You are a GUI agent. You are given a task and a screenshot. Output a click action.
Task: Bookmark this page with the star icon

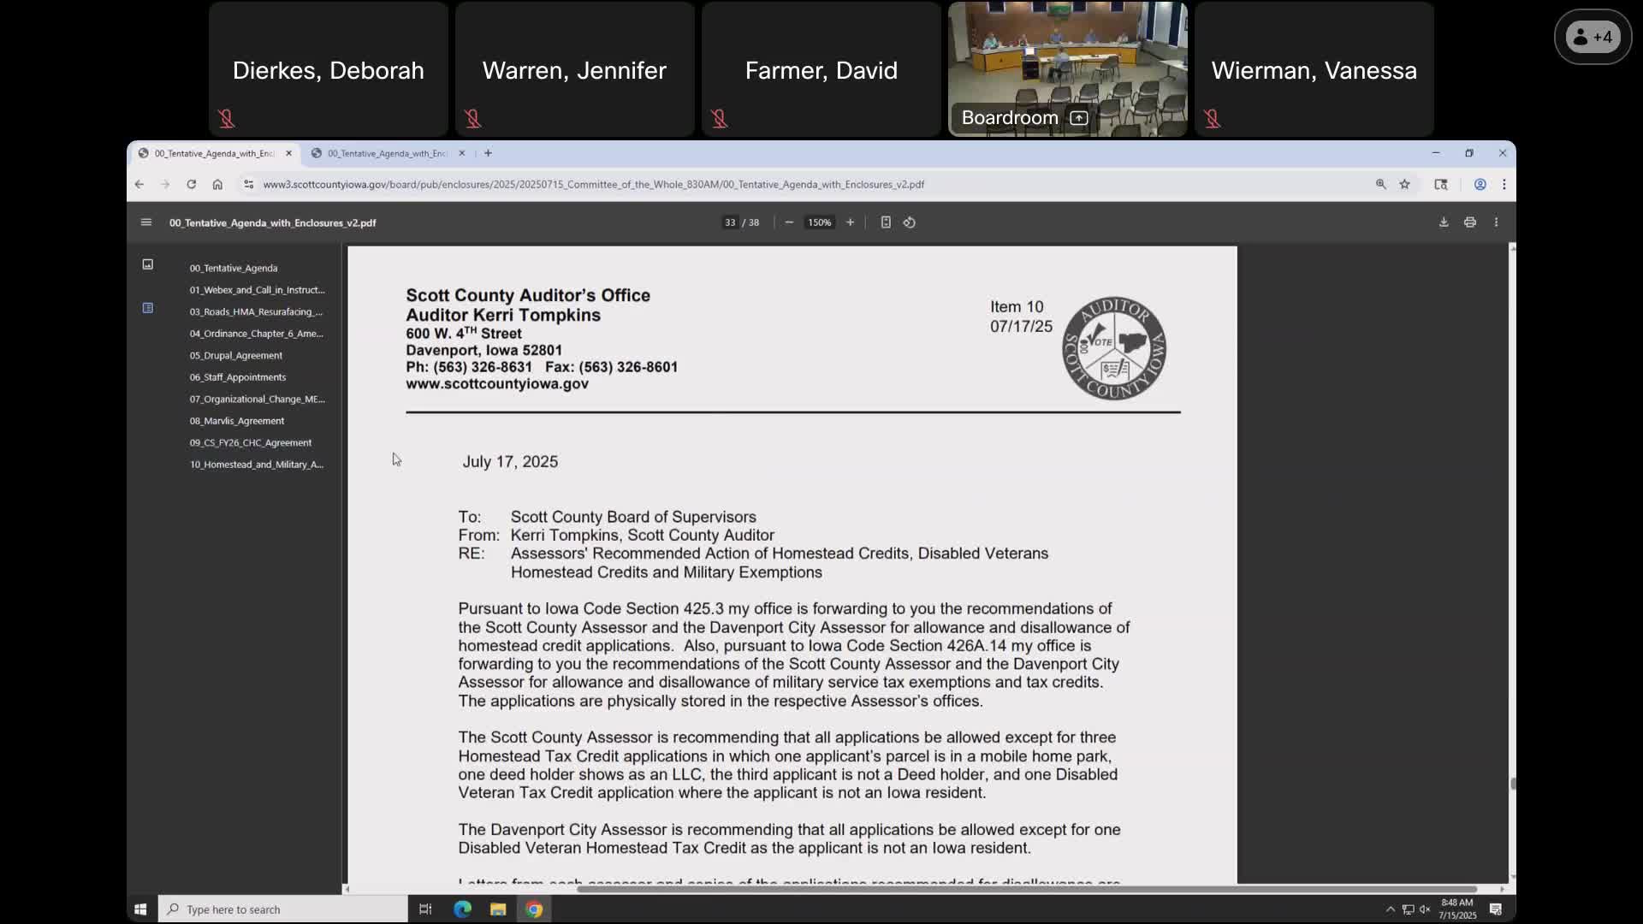pos(1405,184)
